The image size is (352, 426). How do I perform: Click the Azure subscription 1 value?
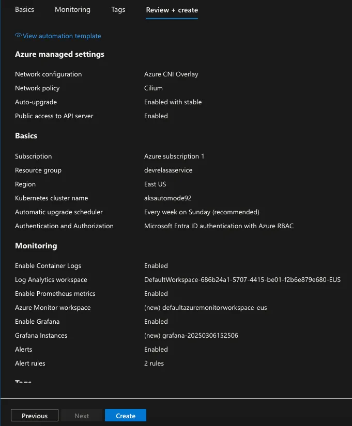tap(174, 156)
